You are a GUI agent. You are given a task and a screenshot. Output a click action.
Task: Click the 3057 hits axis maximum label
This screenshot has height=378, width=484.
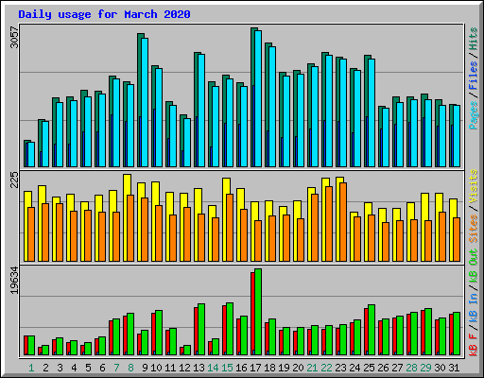coord(14,37)
